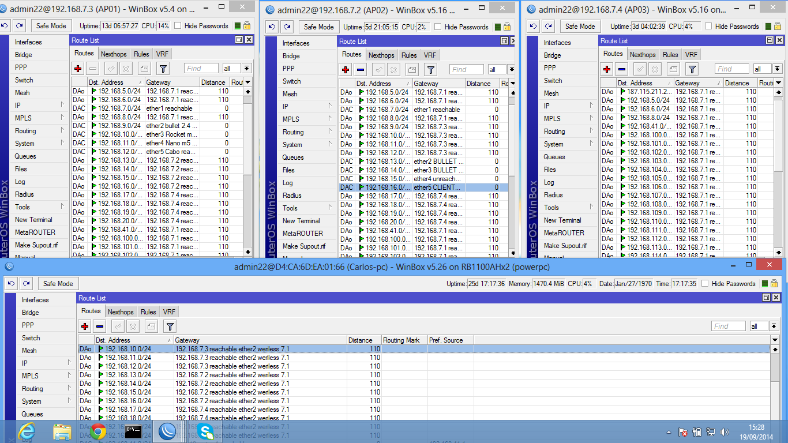Viewport: 788px width, 443px height.
Task: Switch to the Nexthops tab in Carlos-pc
Action: pyautogui.click(x=121, y=312)
